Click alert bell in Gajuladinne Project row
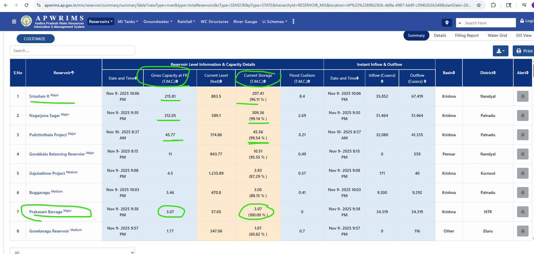The height and width of the screenshot is (254, 534). 522,173
